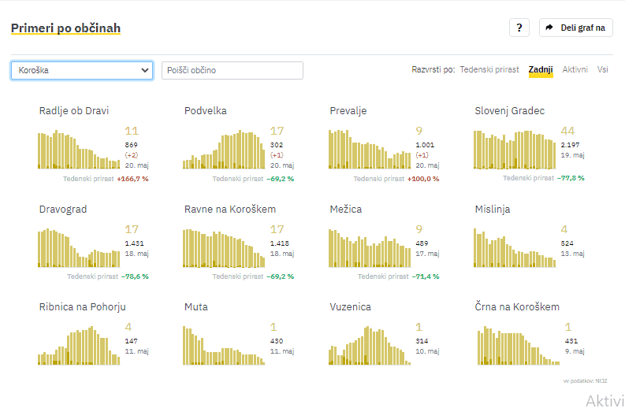
Task: Click the Radlje ob Dravi bar chart
Action: (79, 150)
